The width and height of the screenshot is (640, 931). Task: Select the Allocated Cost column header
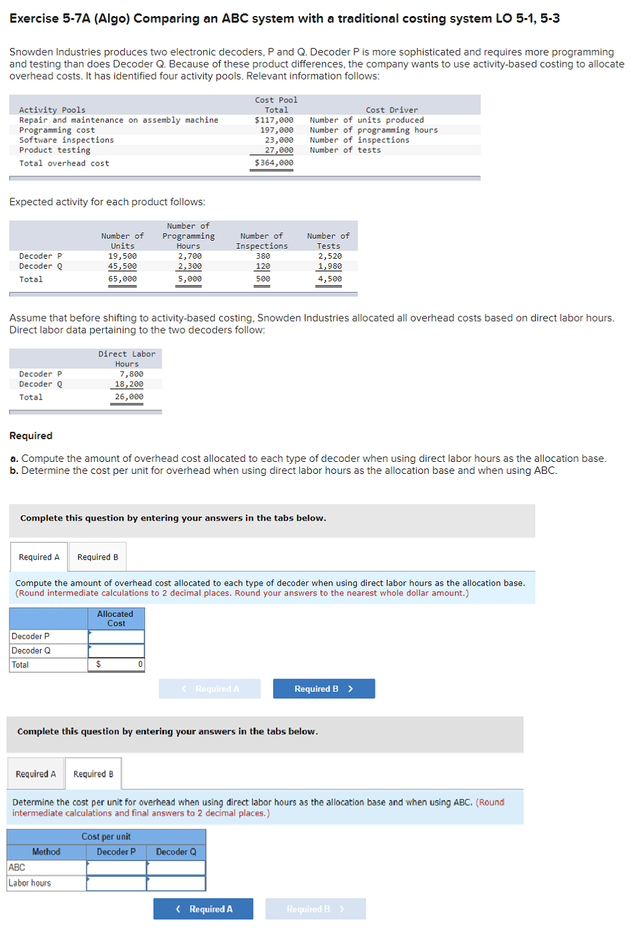pos(116,618)
